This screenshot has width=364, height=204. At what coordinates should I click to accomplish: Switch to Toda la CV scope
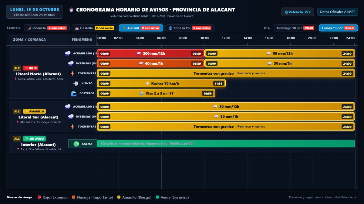190,28
